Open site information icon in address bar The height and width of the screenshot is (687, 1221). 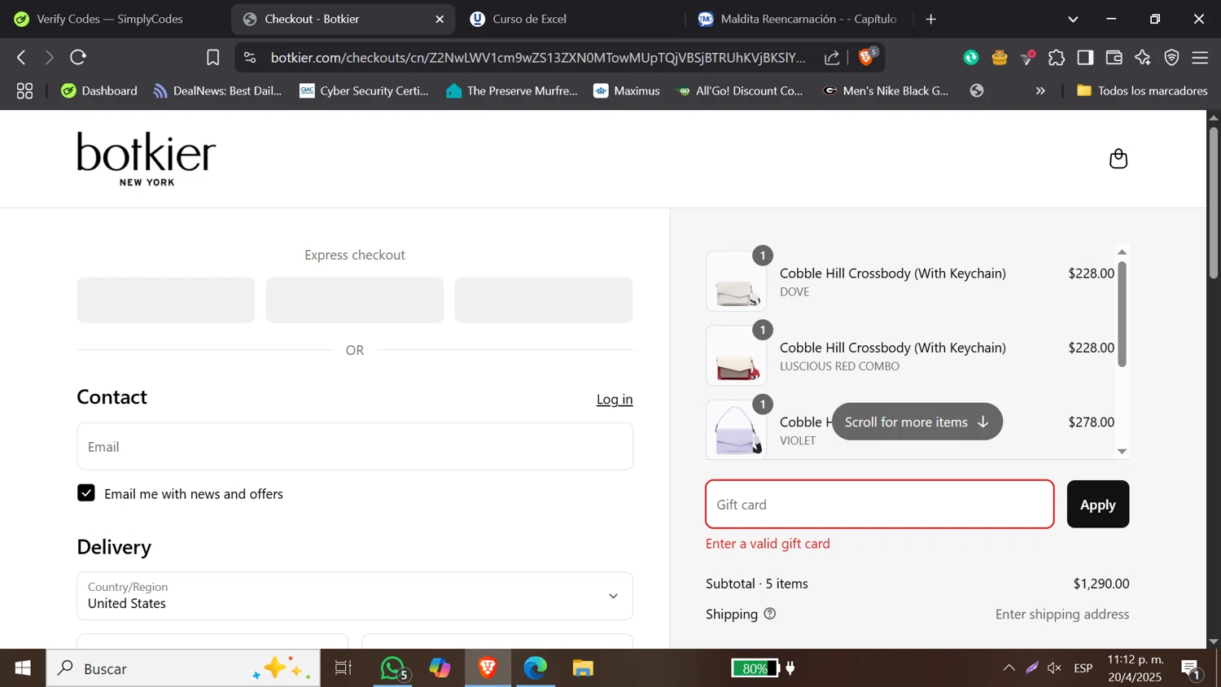click(x=250, y=58)
